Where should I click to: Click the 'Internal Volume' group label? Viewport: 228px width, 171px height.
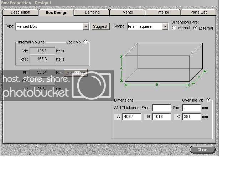click(31, 42)
